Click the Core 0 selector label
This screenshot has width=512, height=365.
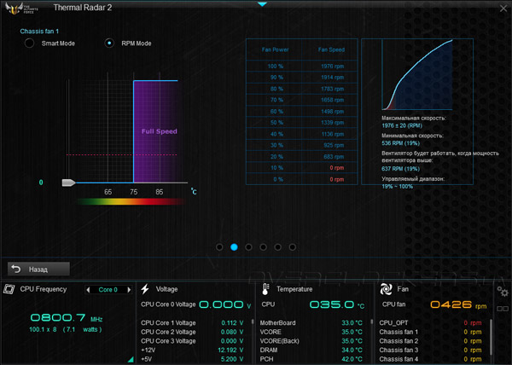pos(108,290)
